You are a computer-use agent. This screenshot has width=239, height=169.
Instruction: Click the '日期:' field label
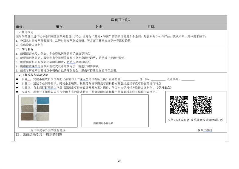point(151,27)
